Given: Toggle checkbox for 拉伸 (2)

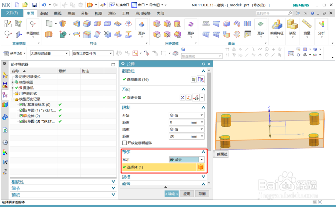Looking at the screenshot, I should 21,116.
